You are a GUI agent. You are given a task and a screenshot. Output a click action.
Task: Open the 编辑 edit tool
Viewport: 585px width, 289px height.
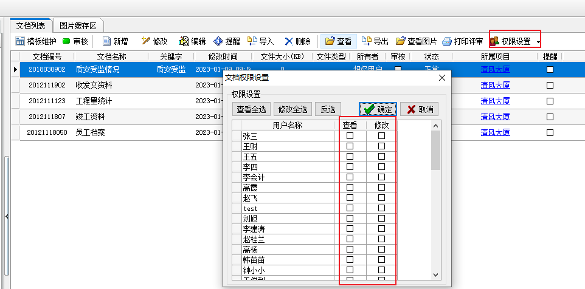(184, 41)
